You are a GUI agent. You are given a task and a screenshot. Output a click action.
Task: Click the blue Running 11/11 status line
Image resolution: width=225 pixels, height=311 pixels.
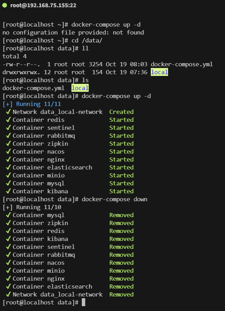click(x=32, y=104)
